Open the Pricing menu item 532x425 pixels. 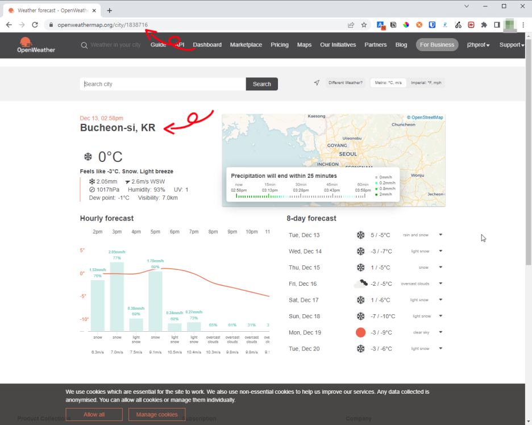280,45
